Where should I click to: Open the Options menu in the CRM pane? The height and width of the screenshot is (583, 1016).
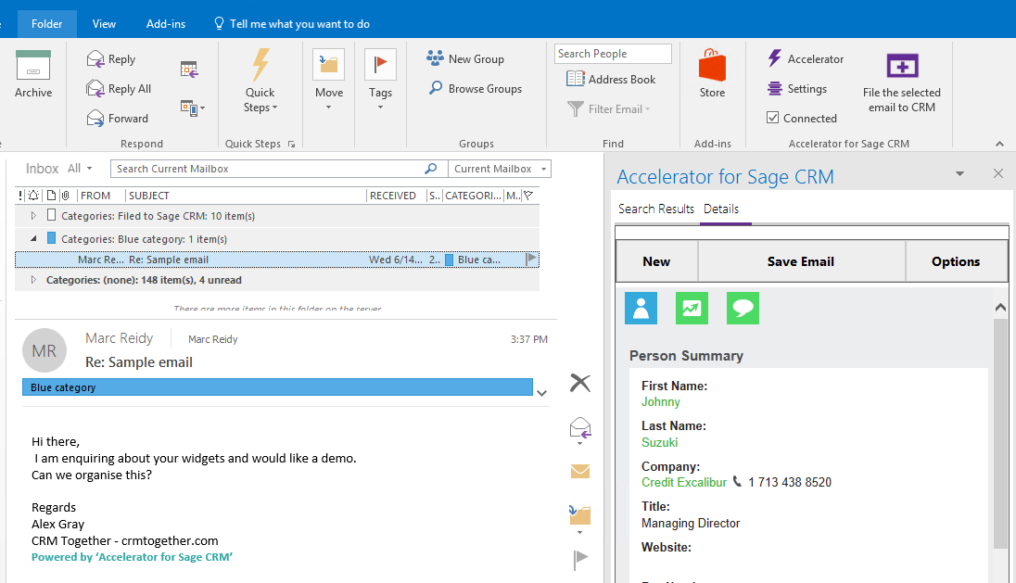tap(956, 261)
